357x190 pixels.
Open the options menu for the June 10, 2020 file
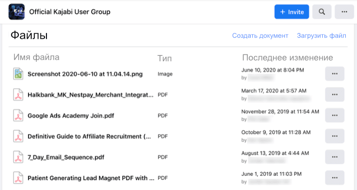click(x=335, y=74)
